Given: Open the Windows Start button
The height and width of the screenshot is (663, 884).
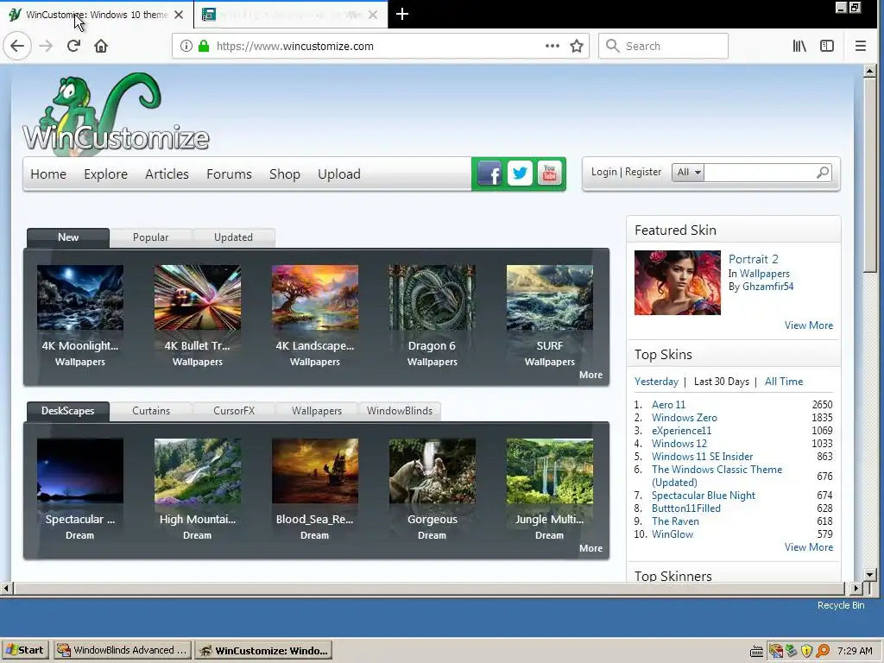Looking at the screenshot, I should click(x=25, y=650).
